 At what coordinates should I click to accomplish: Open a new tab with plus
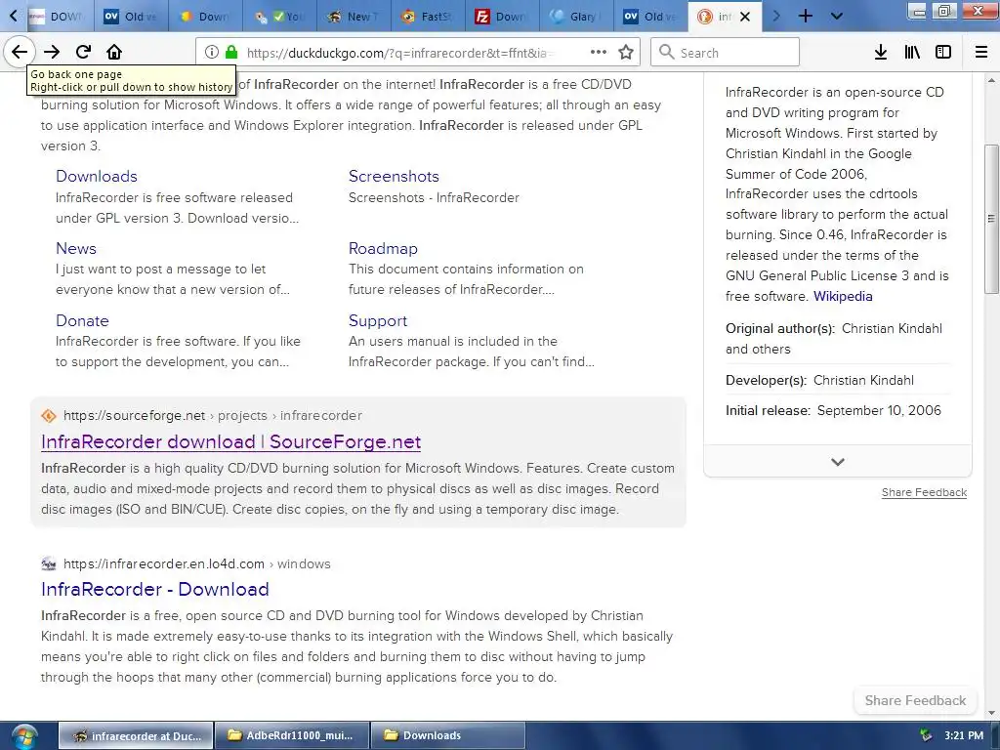tap(806, 16)
